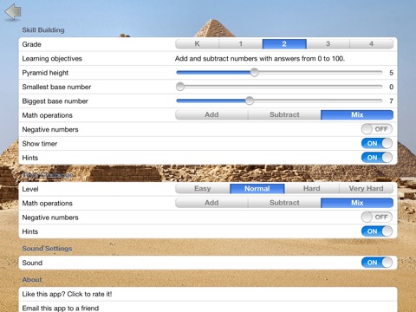416x312 pixels.
Task: Click the Pyramid height slider knob
Action: 254,72
